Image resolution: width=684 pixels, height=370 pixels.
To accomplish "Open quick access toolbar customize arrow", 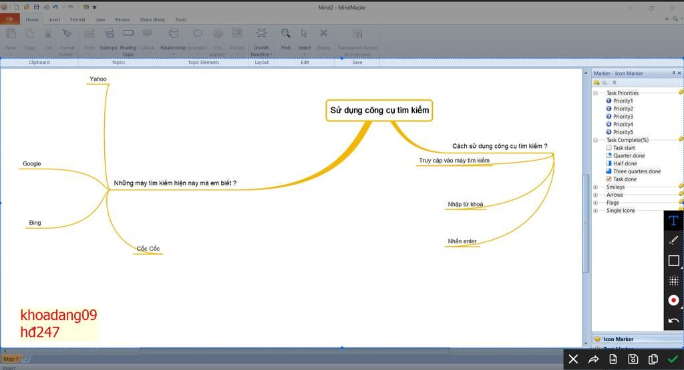I will click(x=95, y=7).
